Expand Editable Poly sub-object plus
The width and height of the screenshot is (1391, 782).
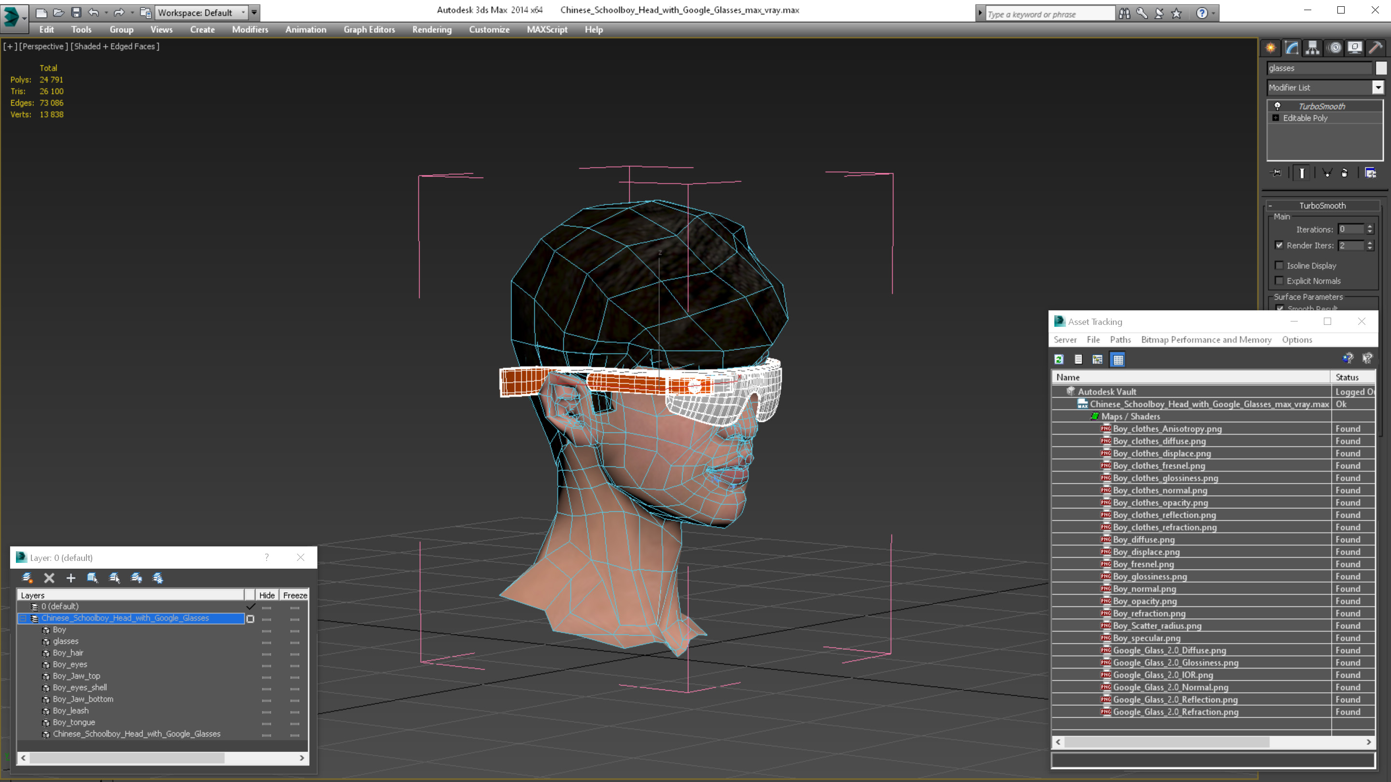(x=1276, y=118)
